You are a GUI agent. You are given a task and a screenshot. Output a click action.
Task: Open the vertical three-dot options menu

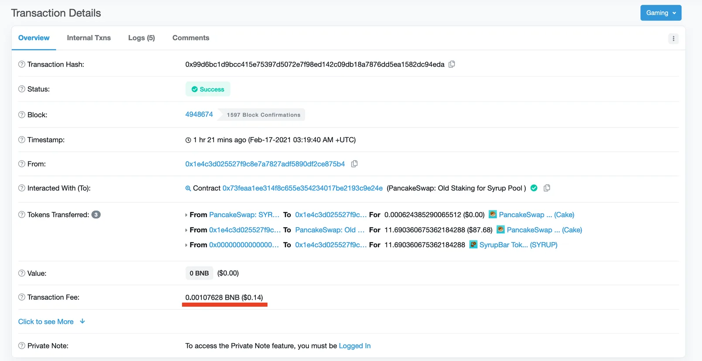673,39
